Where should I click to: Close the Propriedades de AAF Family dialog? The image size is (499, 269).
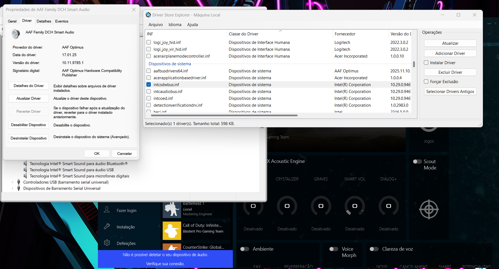click(134, 10)
